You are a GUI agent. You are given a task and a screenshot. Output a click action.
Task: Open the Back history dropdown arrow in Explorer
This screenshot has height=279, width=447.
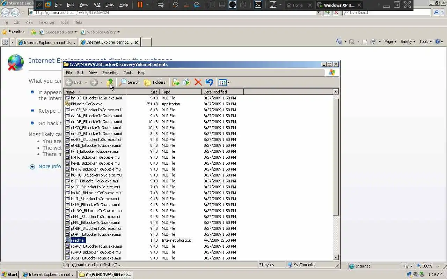pos(86,83)
